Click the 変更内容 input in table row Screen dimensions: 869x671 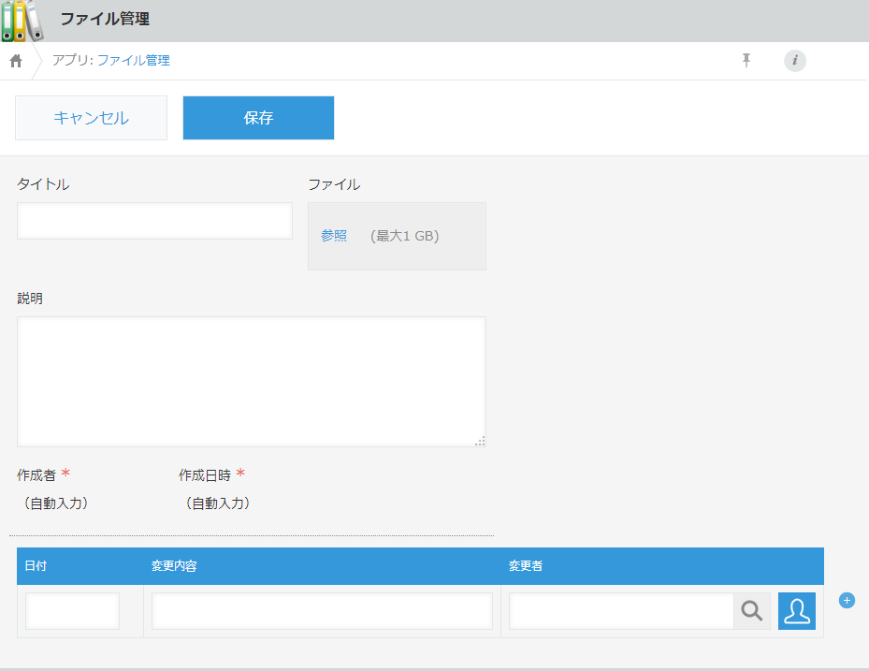coord(322,611)
